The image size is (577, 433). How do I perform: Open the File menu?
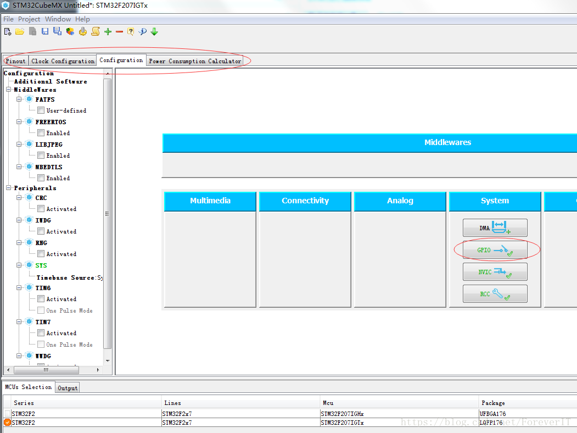tap(8, 19)
